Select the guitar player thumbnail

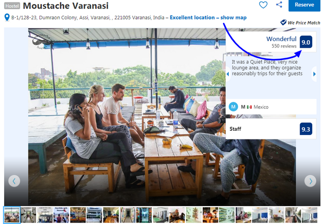click(x=177, y=215)
